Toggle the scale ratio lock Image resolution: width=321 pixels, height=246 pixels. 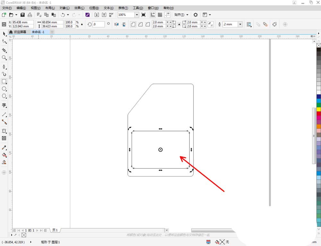point(82,24)
